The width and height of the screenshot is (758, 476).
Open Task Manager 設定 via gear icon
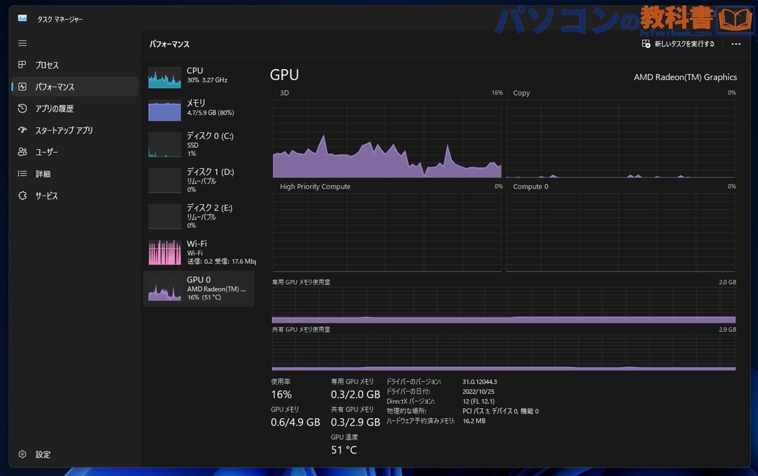pos(22,454)
